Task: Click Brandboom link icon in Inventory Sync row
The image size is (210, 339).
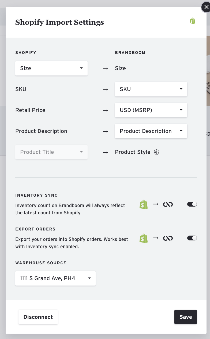Action: point(168,204)
